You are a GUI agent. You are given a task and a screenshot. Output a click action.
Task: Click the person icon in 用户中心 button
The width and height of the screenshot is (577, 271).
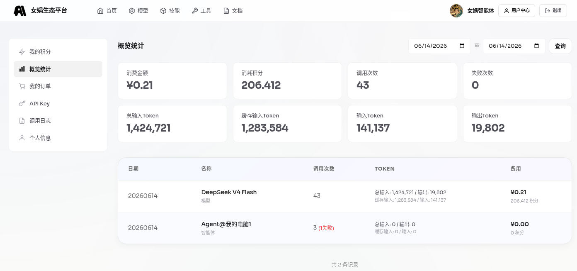click(507, 11)
